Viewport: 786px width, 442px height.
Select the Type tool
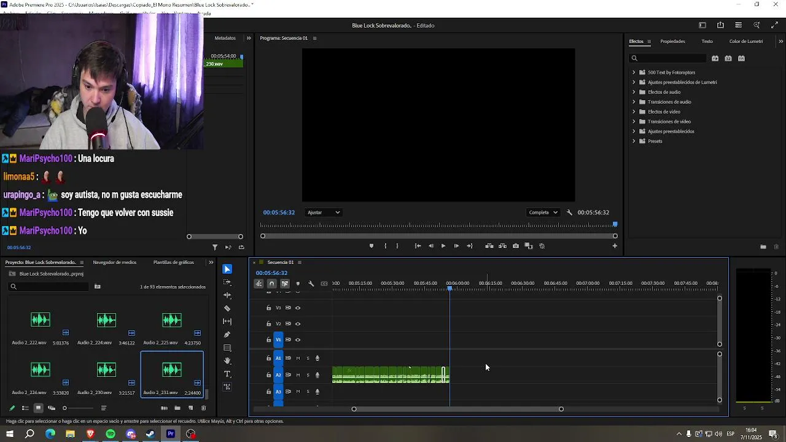[x=227, y=374]
